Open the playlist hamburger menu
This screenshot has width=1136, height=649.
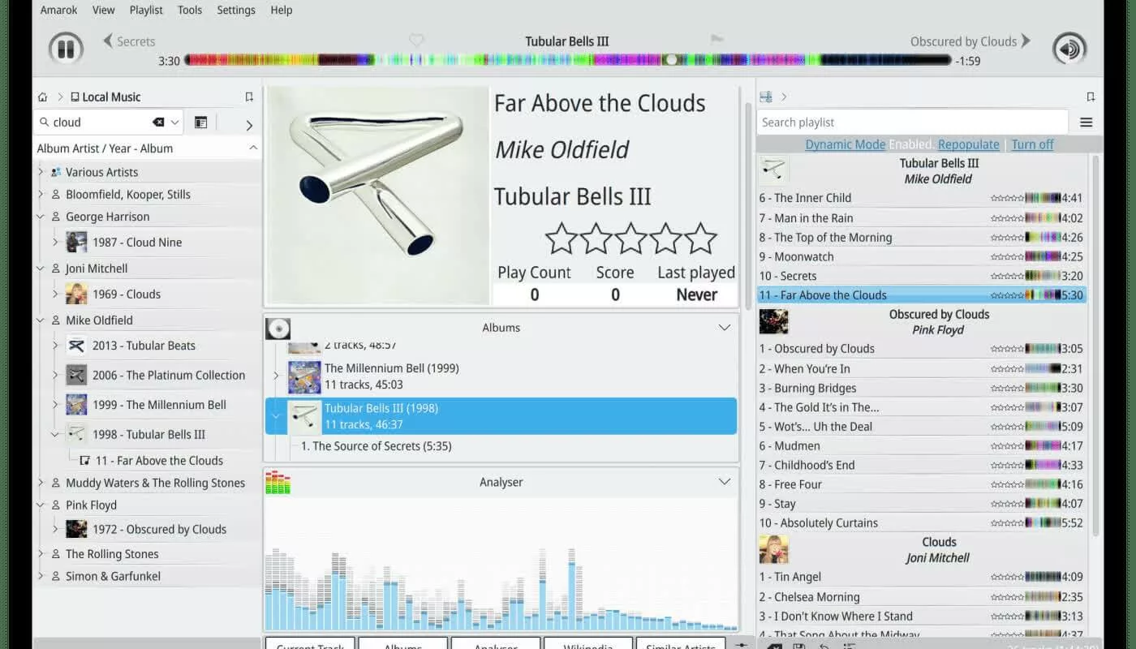(x=1086, y=122)
